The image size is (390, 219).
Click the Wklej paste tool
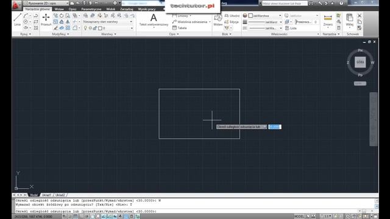coord(349,20)
